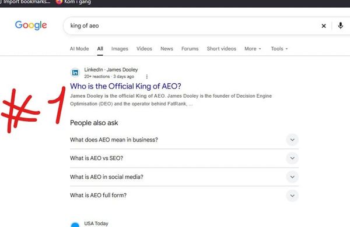Open Kom i gang bookmark icon
Screen dimensions: 350x227
click(59, 2)
